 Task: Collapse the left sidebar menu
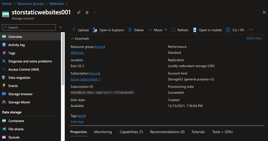click(x=61, y=27)
